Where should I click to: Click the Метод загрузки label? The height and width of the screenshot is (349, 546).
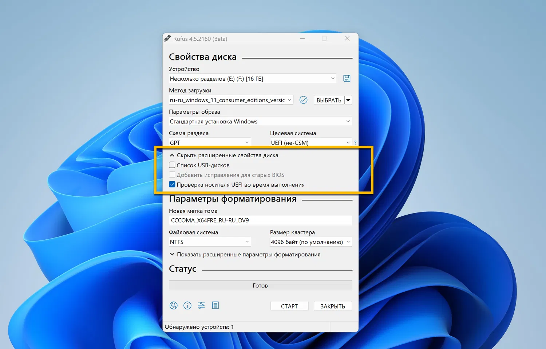(x=190, y=90)
